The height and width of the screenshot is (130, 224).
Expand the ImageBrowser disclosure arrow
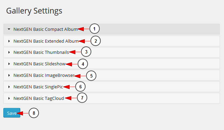(x=9, y=75)
